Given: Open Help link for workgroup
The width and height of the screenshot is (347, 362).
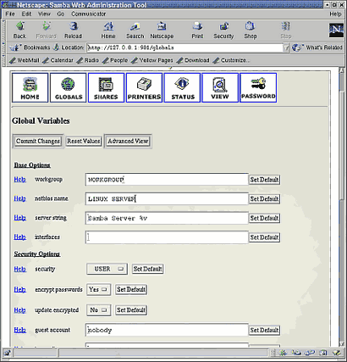Looking at the screenshot, I should pos(19,180).
